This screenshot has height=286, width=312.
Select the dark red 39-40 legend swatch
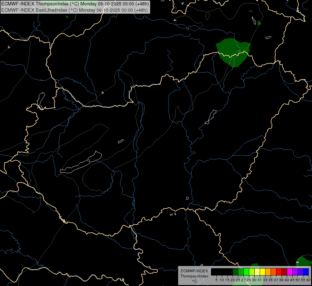[284, 272]
